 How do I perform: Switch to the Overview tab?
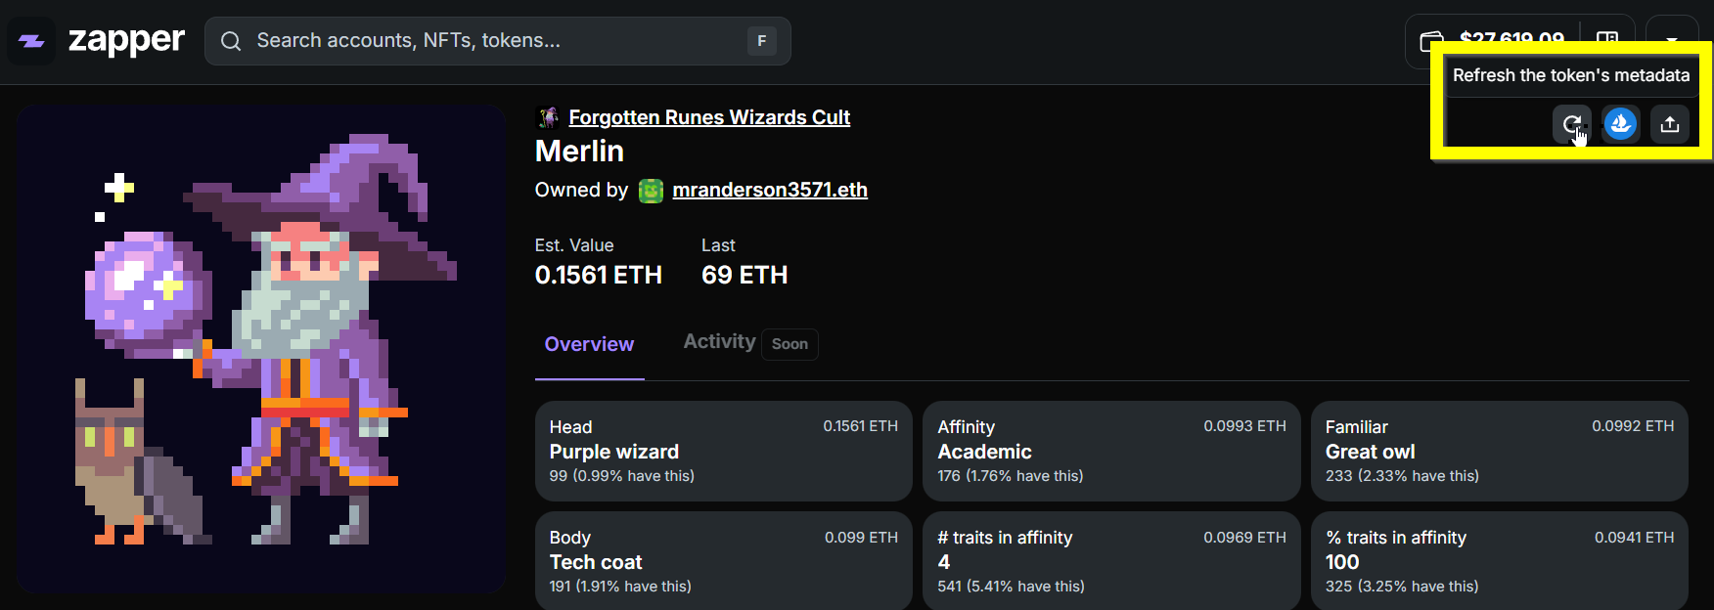coord(589,344)
